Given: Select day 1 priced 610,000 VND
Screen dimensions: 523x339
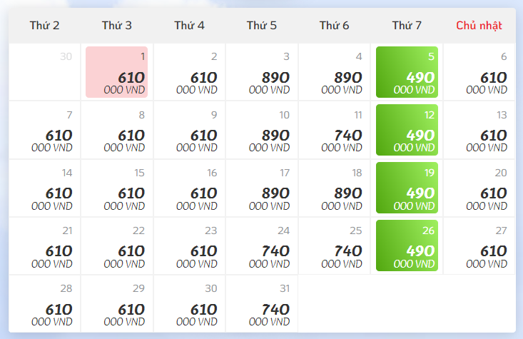Looking at the screenshot, I should pyautogui.click(x=116, y=72).
